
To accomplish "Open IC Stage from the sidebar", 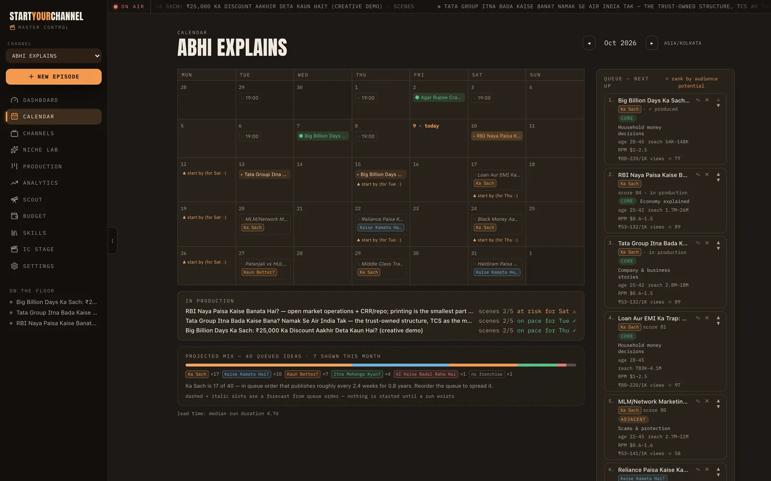I will tap(53, 249).
